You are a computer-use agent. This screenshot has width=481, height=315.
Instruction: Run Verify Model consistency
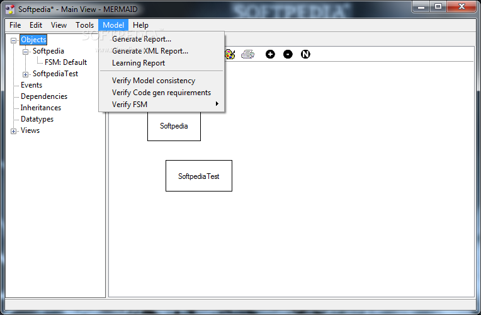[x=161, y=81]
